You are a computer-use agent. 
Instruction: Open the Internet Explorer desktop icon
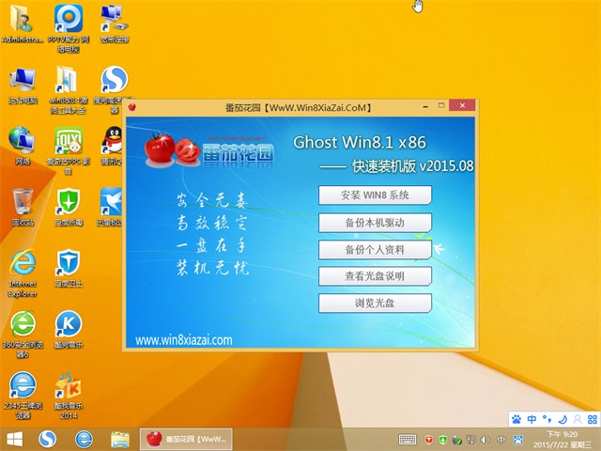point(22,262)
